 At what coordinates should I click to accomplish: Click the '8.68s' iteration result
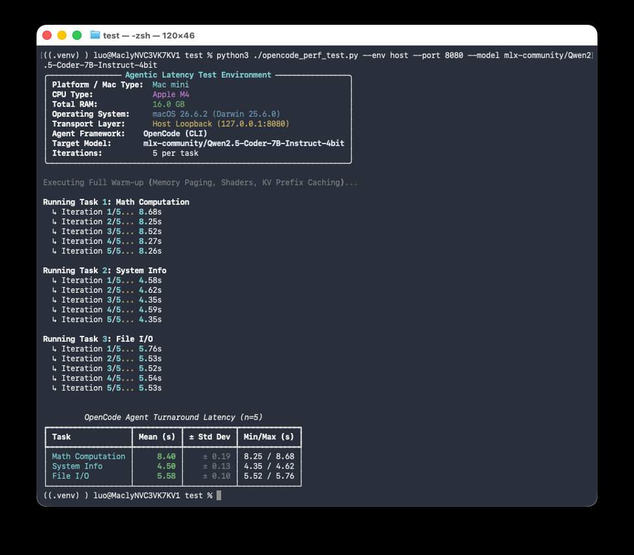point(150,212)
